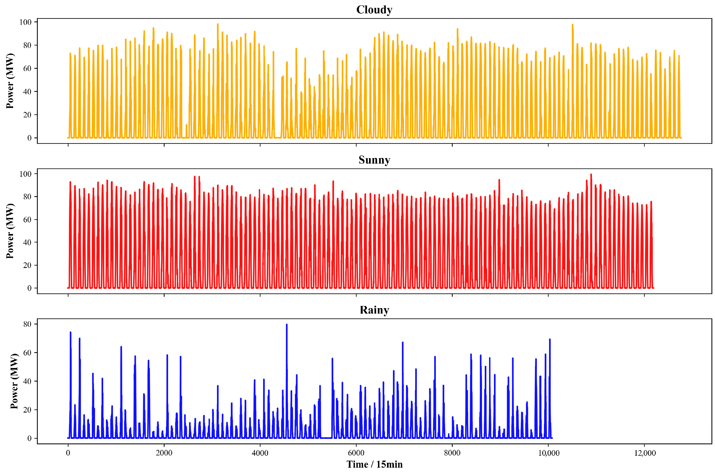Click the 8000 x-axis tick label
Image resolution: width=715 pixels, height=472 pixels.
[x=452, y=453]
